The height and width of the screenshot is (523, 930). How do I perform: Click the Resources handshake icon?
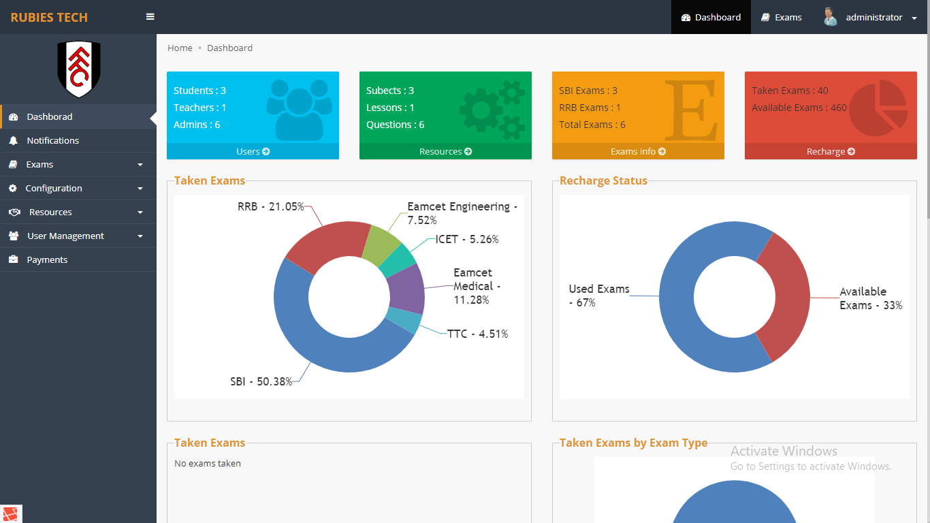pos(14,212)
